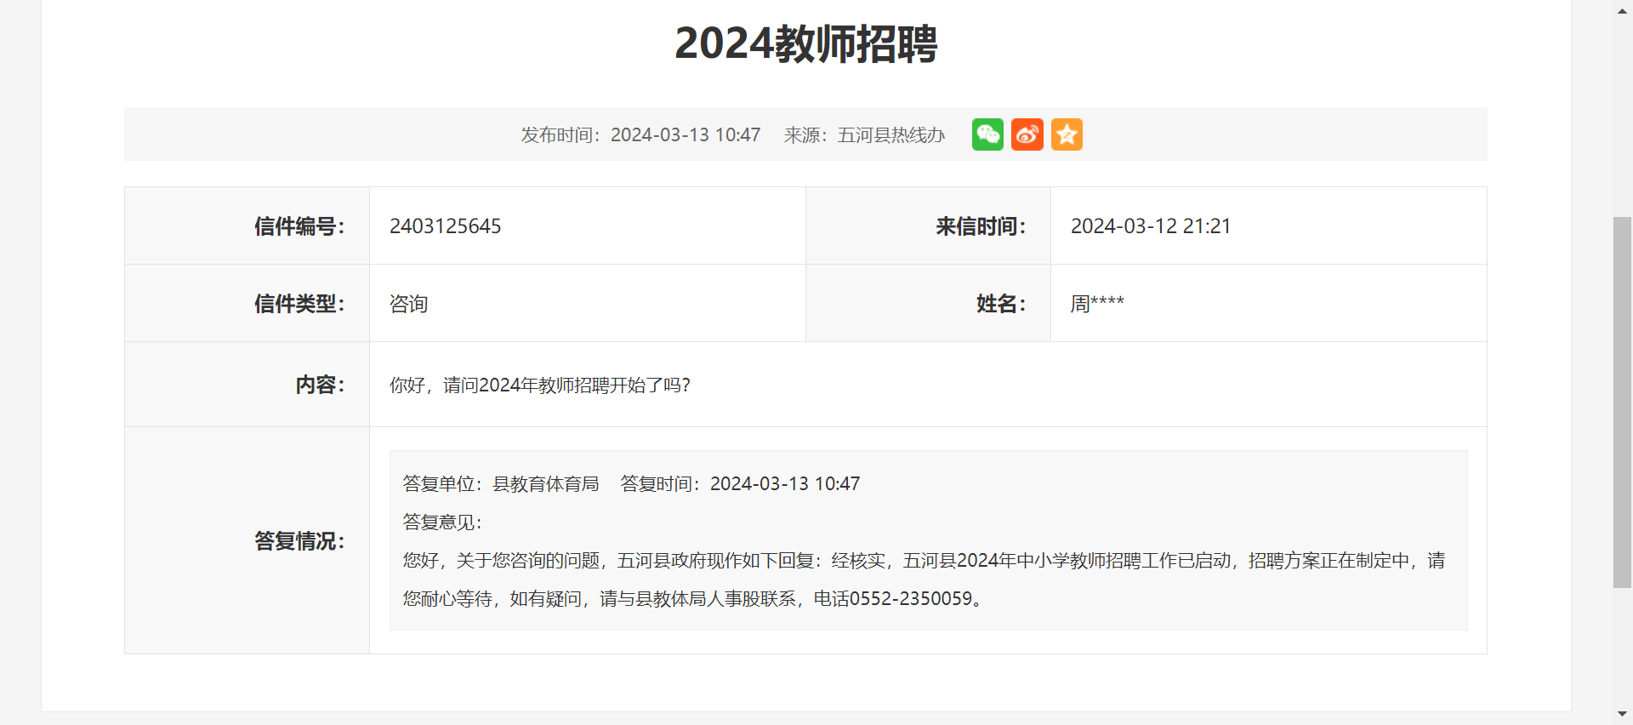Click the received time 2024-03-12 21:21
Screen dimensions: 1633x725
point(1150,226)
